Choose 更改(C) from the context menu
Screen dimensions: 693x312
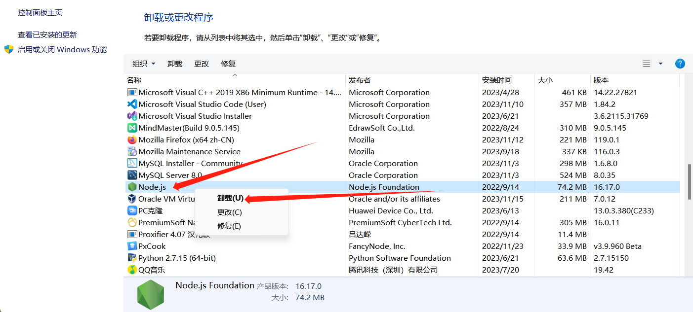[x=230, y=212]
